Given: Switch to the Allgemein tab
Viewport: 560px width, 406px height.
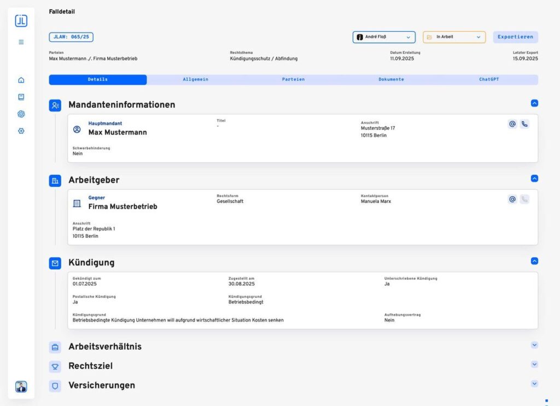Looking at the screenshot, I should click(x=195, y=80).
